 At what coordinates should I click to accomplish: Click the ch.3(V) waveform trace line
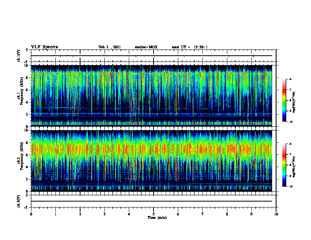click(x=152, y=201)
